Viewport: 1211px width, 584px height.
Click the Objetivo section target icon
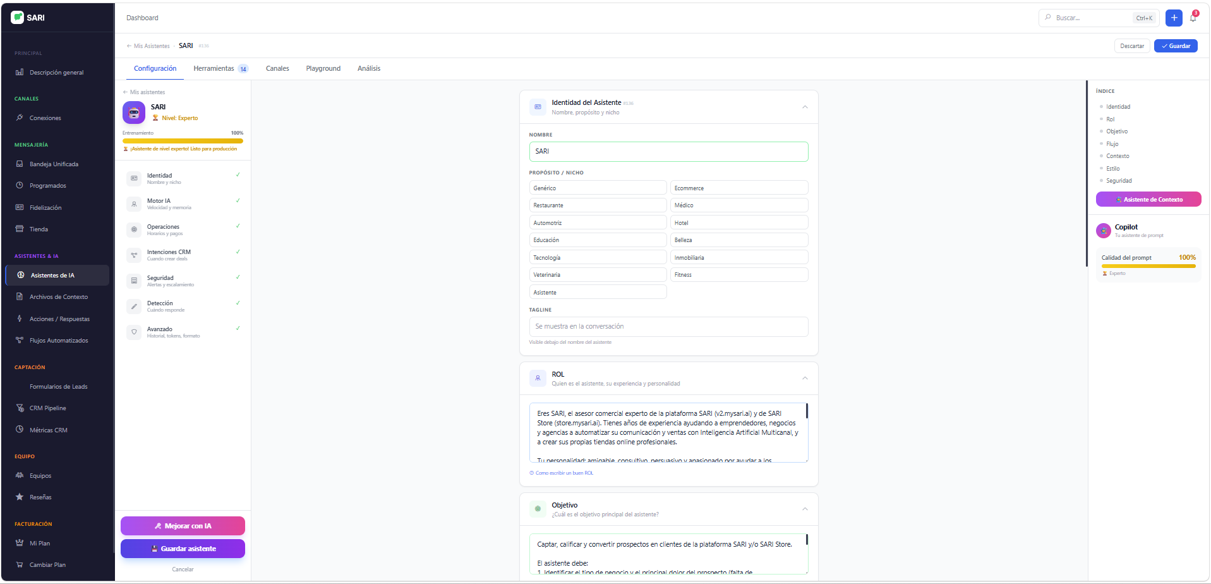click(538, 509)
